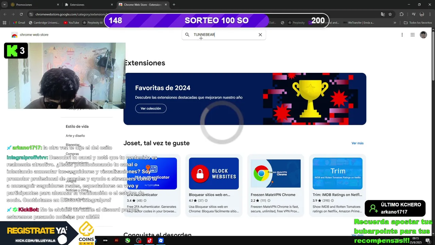This screenshot has width=435, height=245.
Task: Open Ver más next to Joset recommendations
Action: click(358, 143)
